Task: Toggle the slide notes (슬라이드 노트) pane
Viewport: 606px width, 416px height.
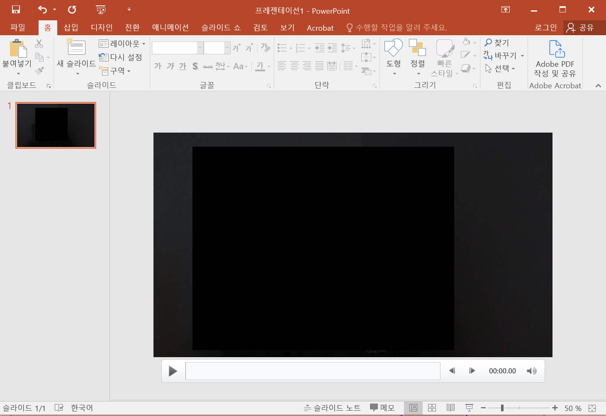Action: [x=332, y=408]
